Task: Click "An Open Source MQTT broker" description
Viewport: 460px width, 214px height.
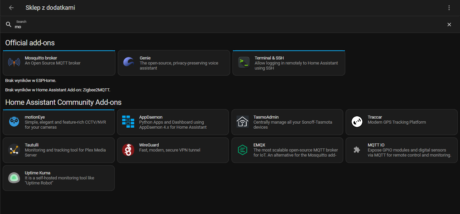Action: (x=53, y=63)
